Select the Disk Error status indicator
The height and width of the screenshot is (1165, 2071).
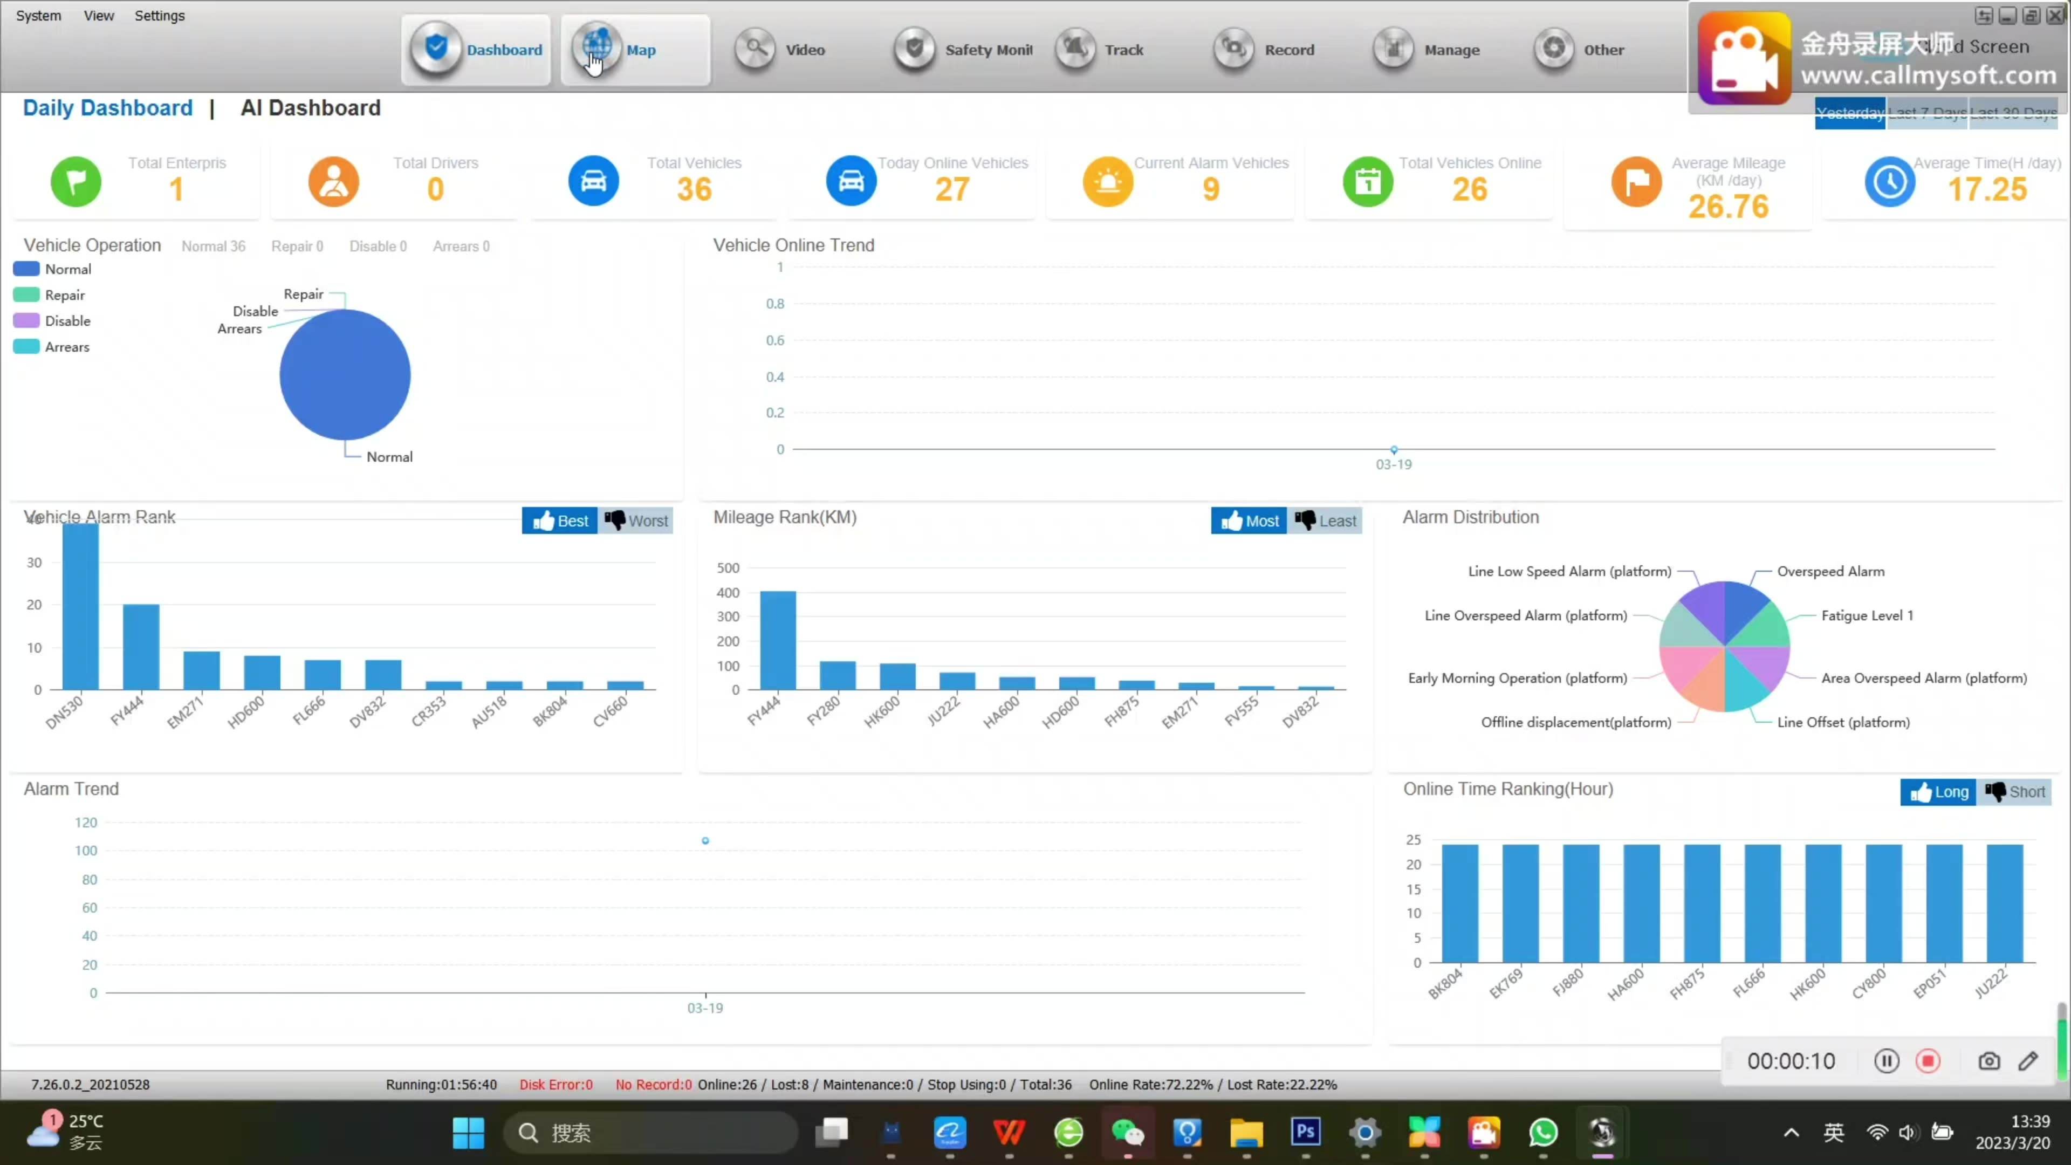pos(556,1085)
